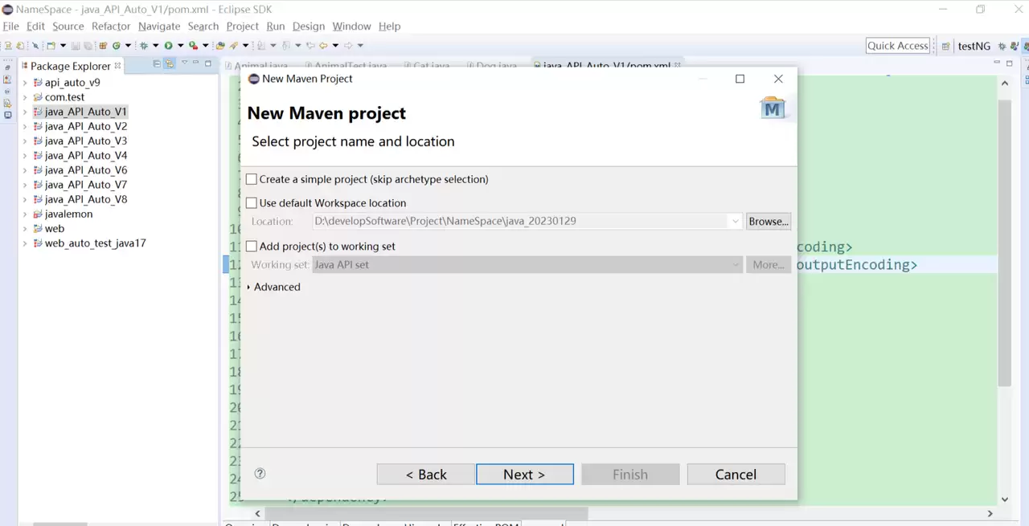Enable Create a simple project checkbox
This screenshot has width=1029, height=526.
click(x=252, y=179)
